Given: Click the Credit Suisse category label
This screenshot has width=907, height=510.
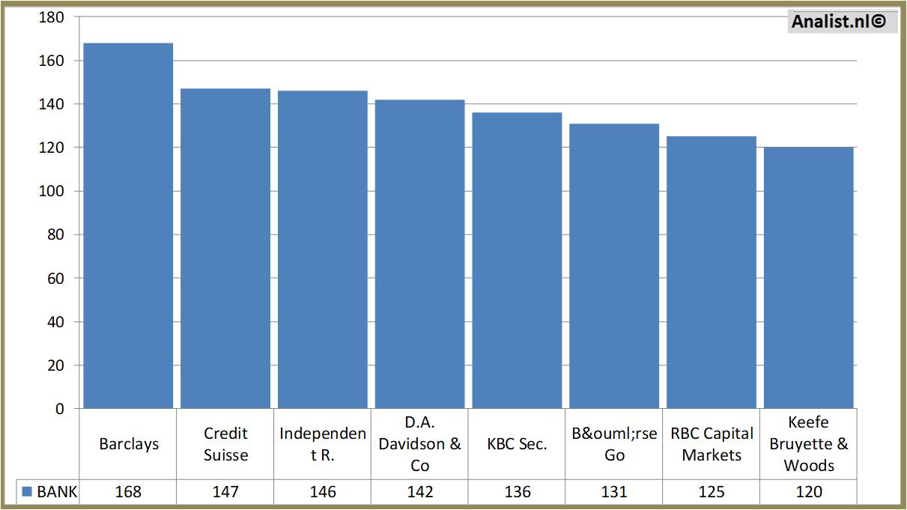Looking at the screenshot, I should (225, 444).
